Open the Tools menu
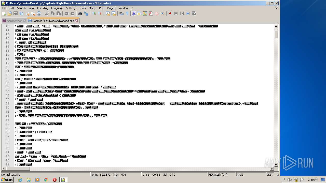326x183 pixels. pos(83,8)
